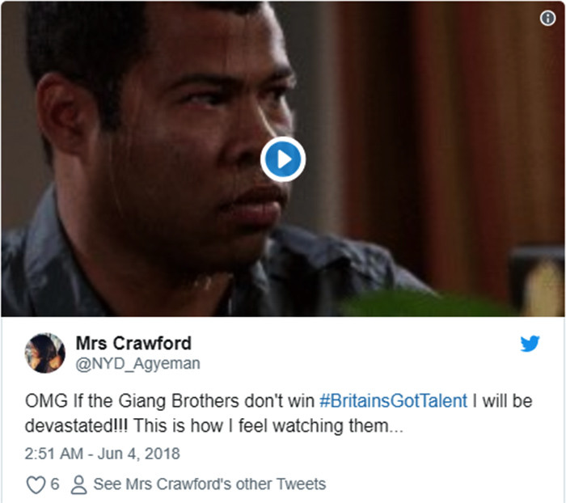The height and width of the screenshot is (503, 566).
Task: Click the @NYD_Agyeman handle
Action: [137, 364]
